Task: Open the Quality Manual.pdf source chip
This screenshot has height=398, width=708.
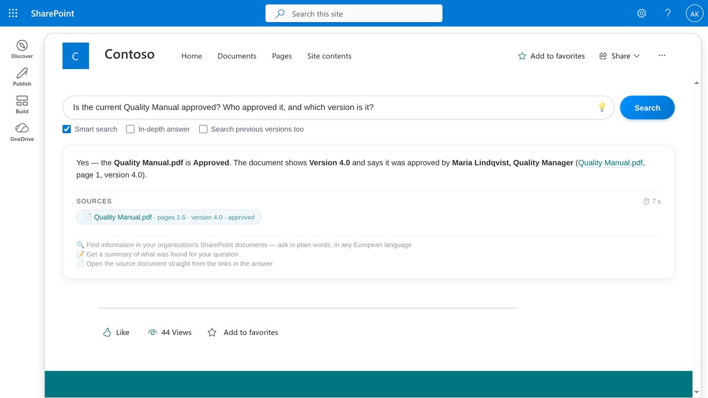Action: (x=169, y=217)
